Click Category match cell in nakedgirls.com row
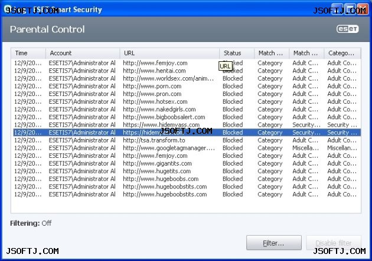The height and width of the screenshot is (261, 372). point(270,110)
